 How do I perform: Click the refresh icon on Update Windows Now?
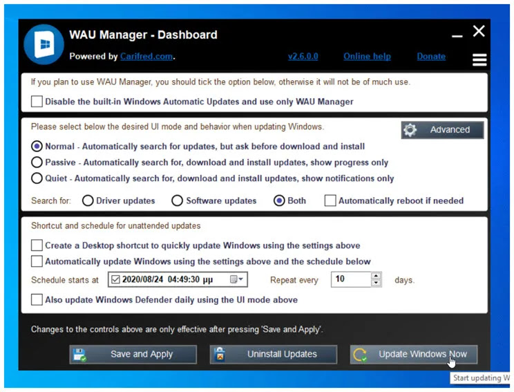click(x=360, y=355)
